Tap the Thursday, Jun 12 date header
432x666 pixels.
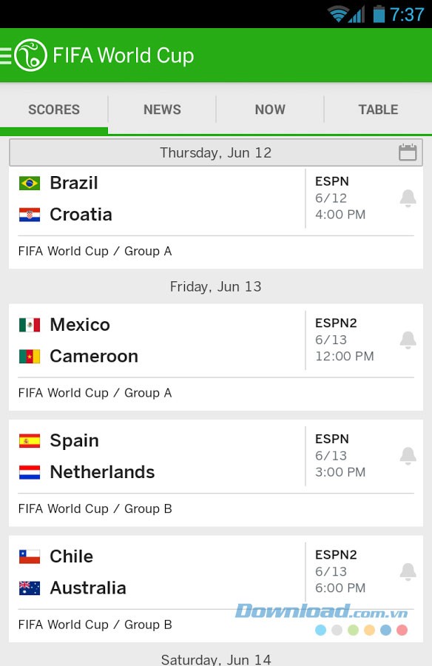[x=215, y=152]
